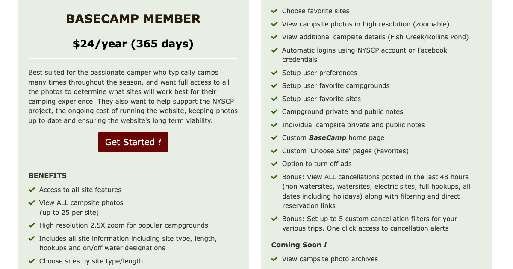Image resolution: width=513 pixels, height=269 pixels.
Task: Click the 'BENEFITS' section heading
Action: tap(47, 175)
